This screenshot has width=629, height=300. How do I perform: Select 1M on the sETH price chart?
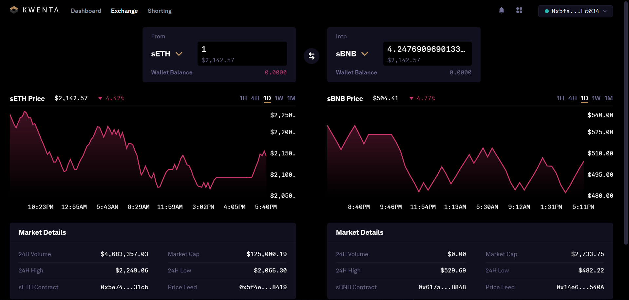291,98
